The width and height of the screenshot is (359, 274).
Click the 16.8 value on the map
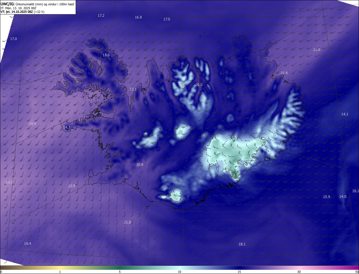pos(138,17)
